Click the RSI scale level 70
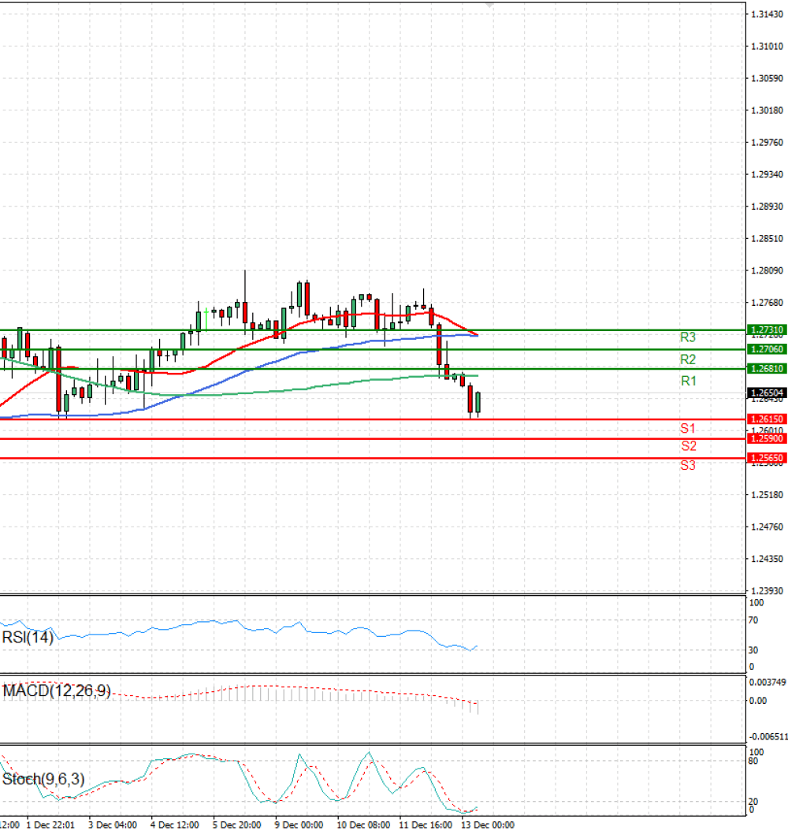 click(x=753, y=620)
